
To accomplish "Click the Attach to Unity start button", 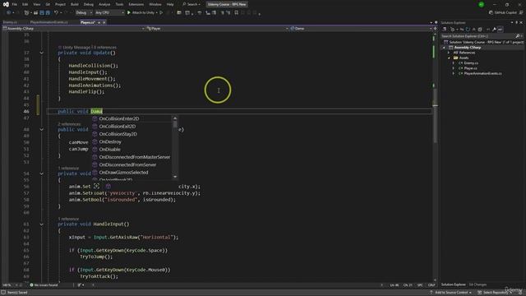I will 141,13.
